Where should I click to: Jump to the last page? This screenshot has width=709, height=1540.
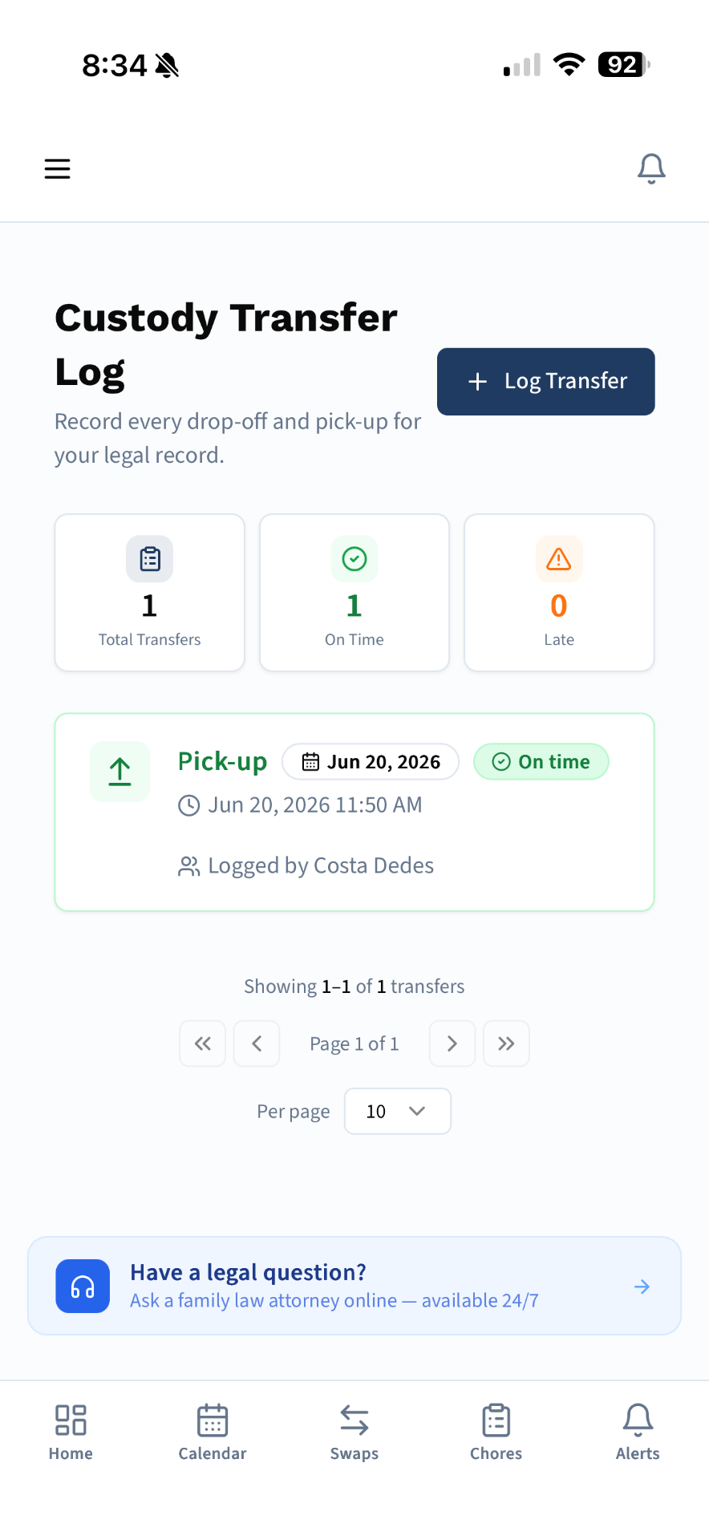click(x=506, y=1044)
